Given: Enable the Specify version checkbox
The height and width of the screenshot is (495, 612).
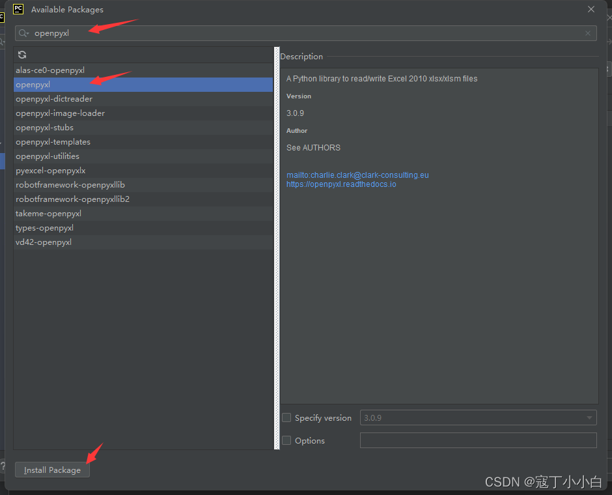Looking at the screenshot, I should point(286,417).
